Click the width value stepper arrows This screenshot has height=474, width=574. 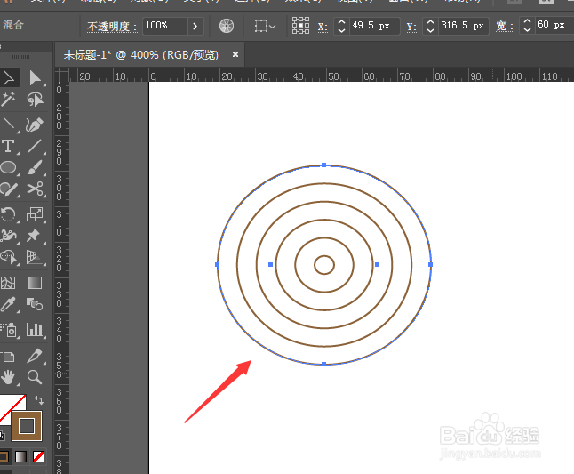pyautogui.click(x=527, y=26)
